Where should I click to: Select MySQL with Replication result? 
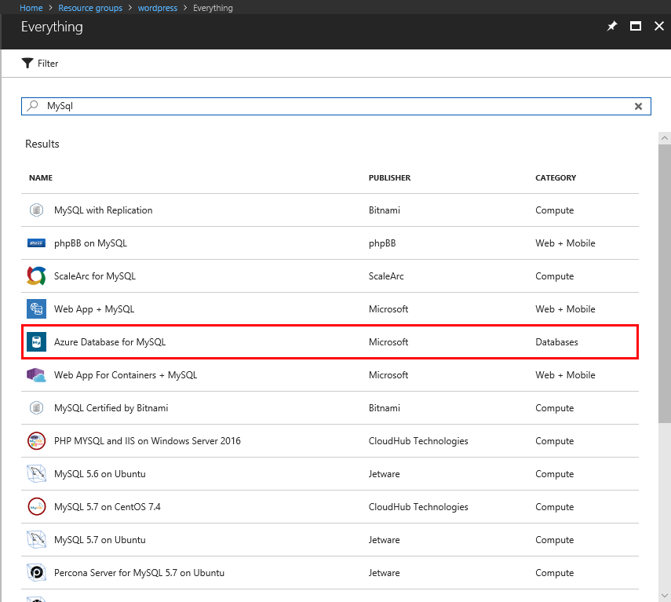(x=330, y=210)
